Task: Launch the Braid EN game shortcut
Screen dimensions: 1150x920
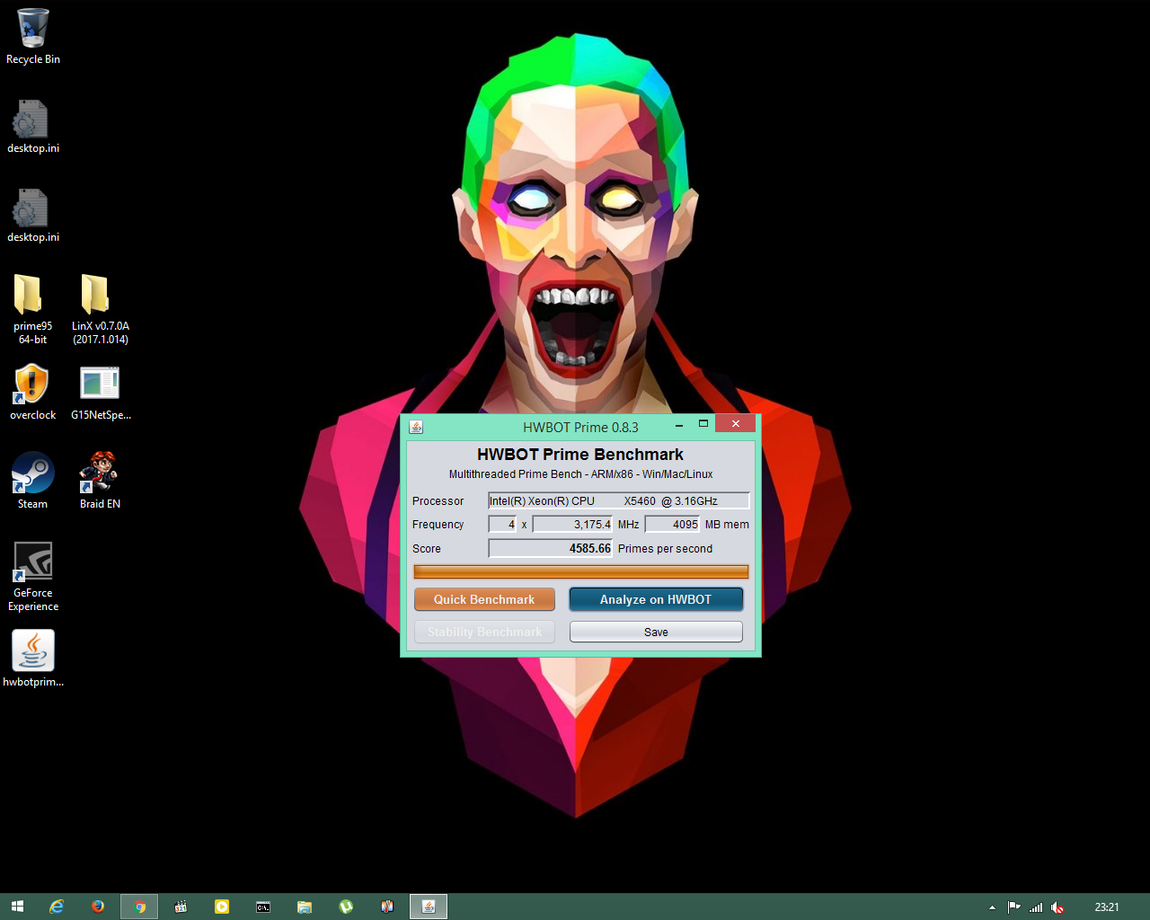Action: click(x=100, y=481)
